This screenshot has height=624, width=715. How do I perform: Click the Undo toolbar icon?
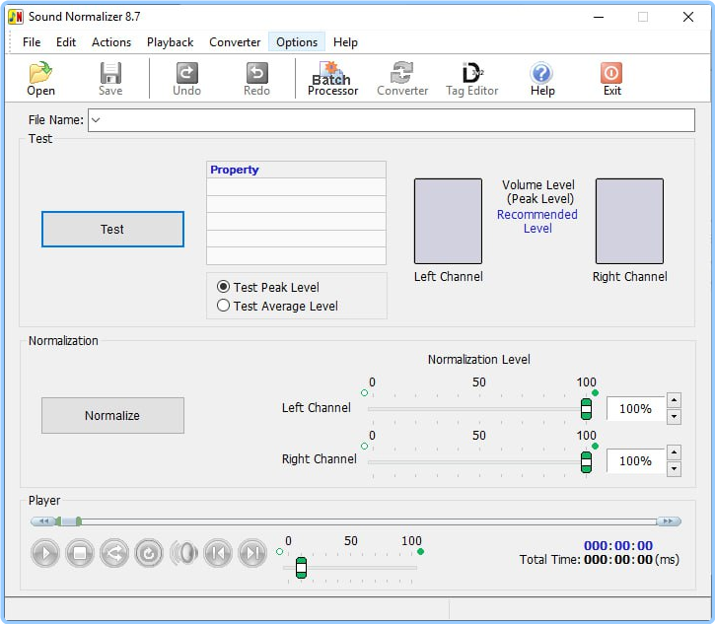187,79
